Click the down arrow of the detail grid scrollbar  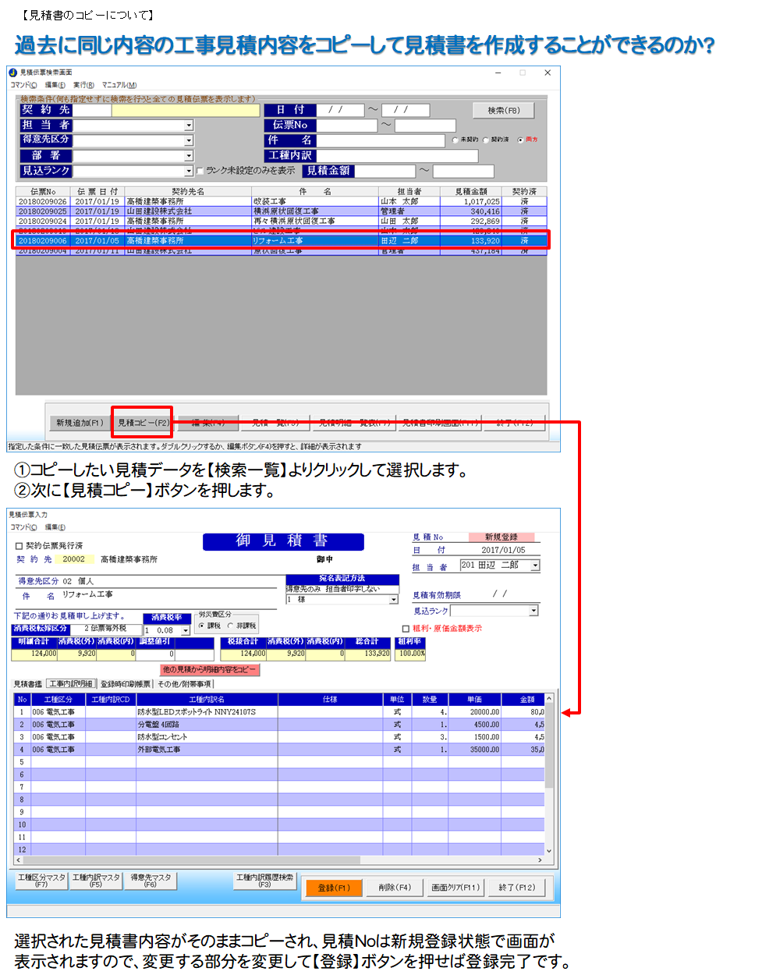(x=549, y=851)
